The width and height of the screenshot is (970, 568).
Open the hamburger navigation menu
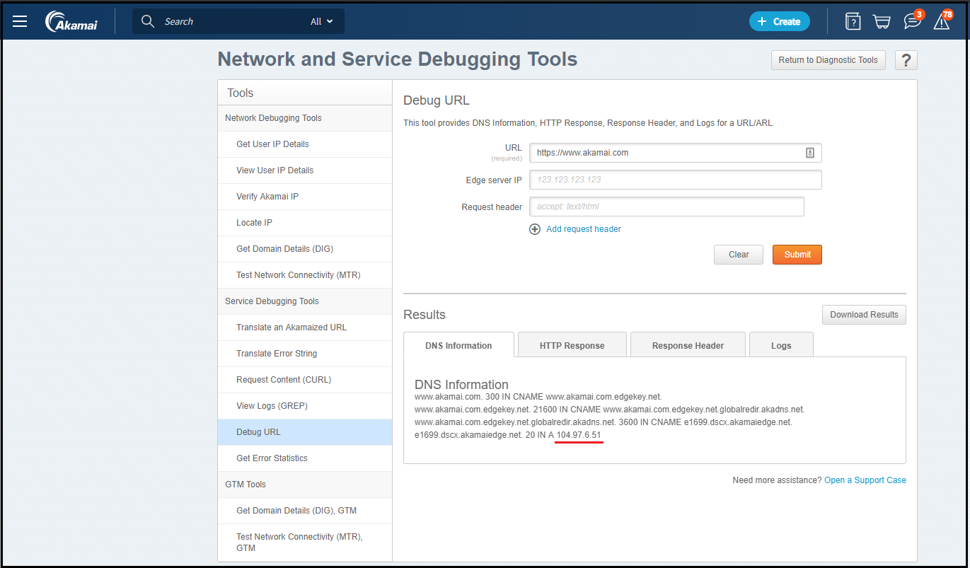[x=20, y=21]
